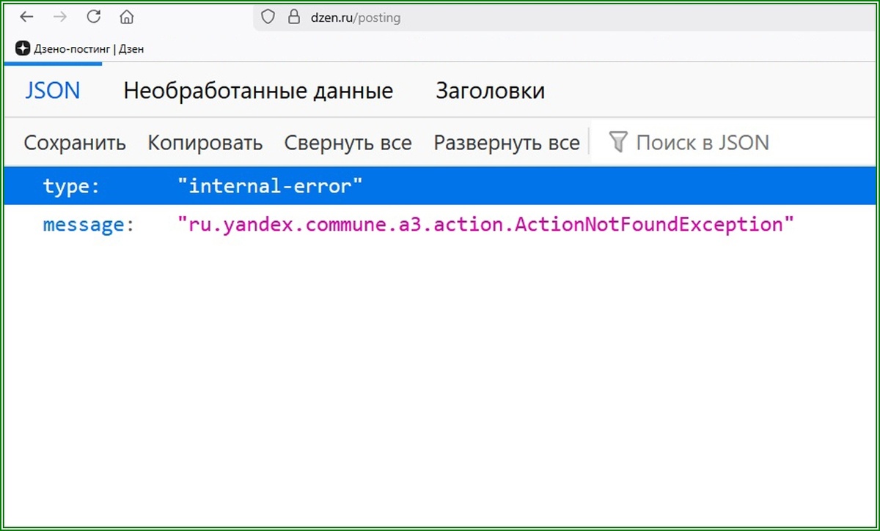Screen dimensions: 880x531
Task: Expand the message field row
Action: tap(84, 224)
